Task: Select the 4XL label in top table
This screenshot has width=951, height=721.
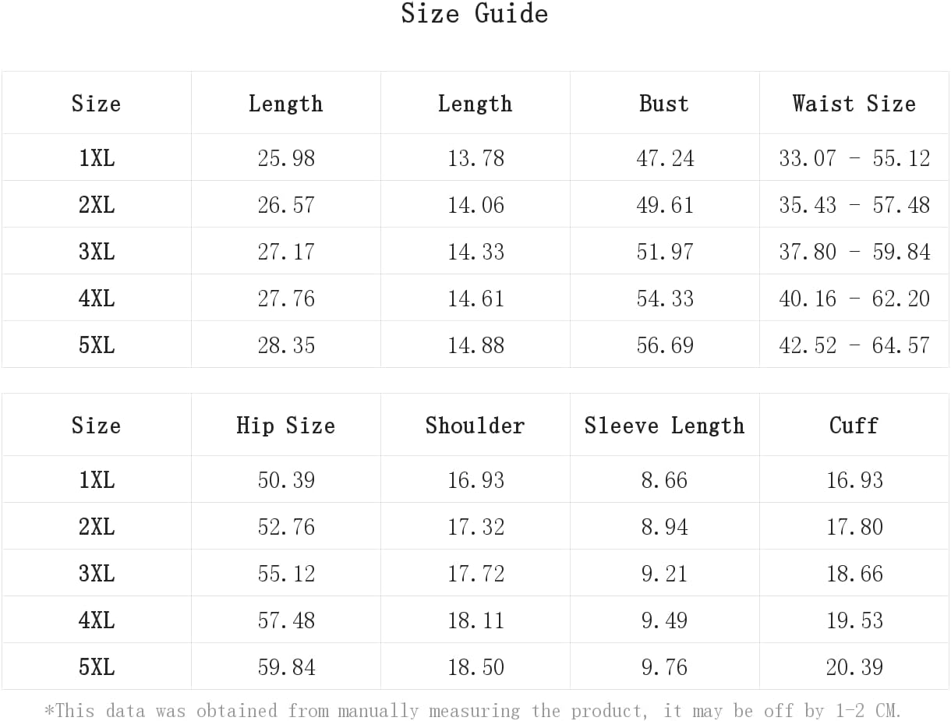Action: click(97, 299)
